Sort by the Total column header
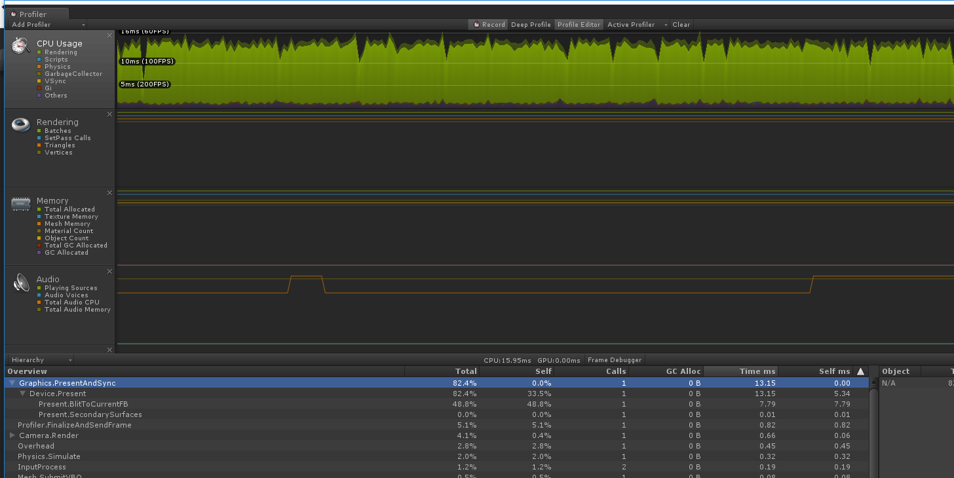The image size is (954, 478). [x=442, y=371]
